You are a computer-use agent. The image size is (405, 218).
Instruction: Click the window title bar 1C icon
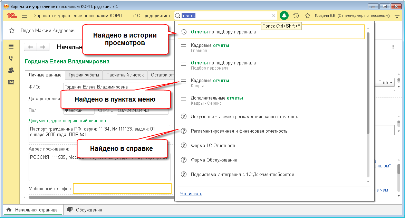pos(6,6)
